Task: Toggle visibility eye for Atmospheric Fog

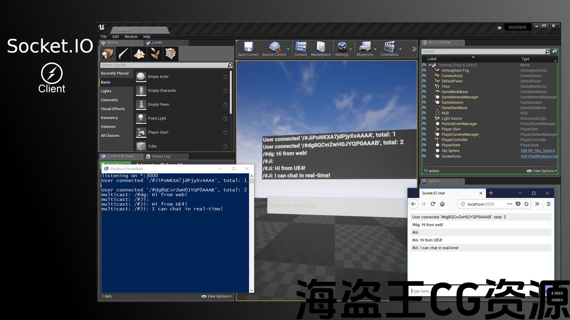Action: (424, 70)
